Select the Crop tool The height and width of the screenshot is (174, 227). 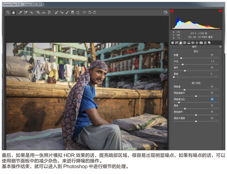click(x=38, y=12)
